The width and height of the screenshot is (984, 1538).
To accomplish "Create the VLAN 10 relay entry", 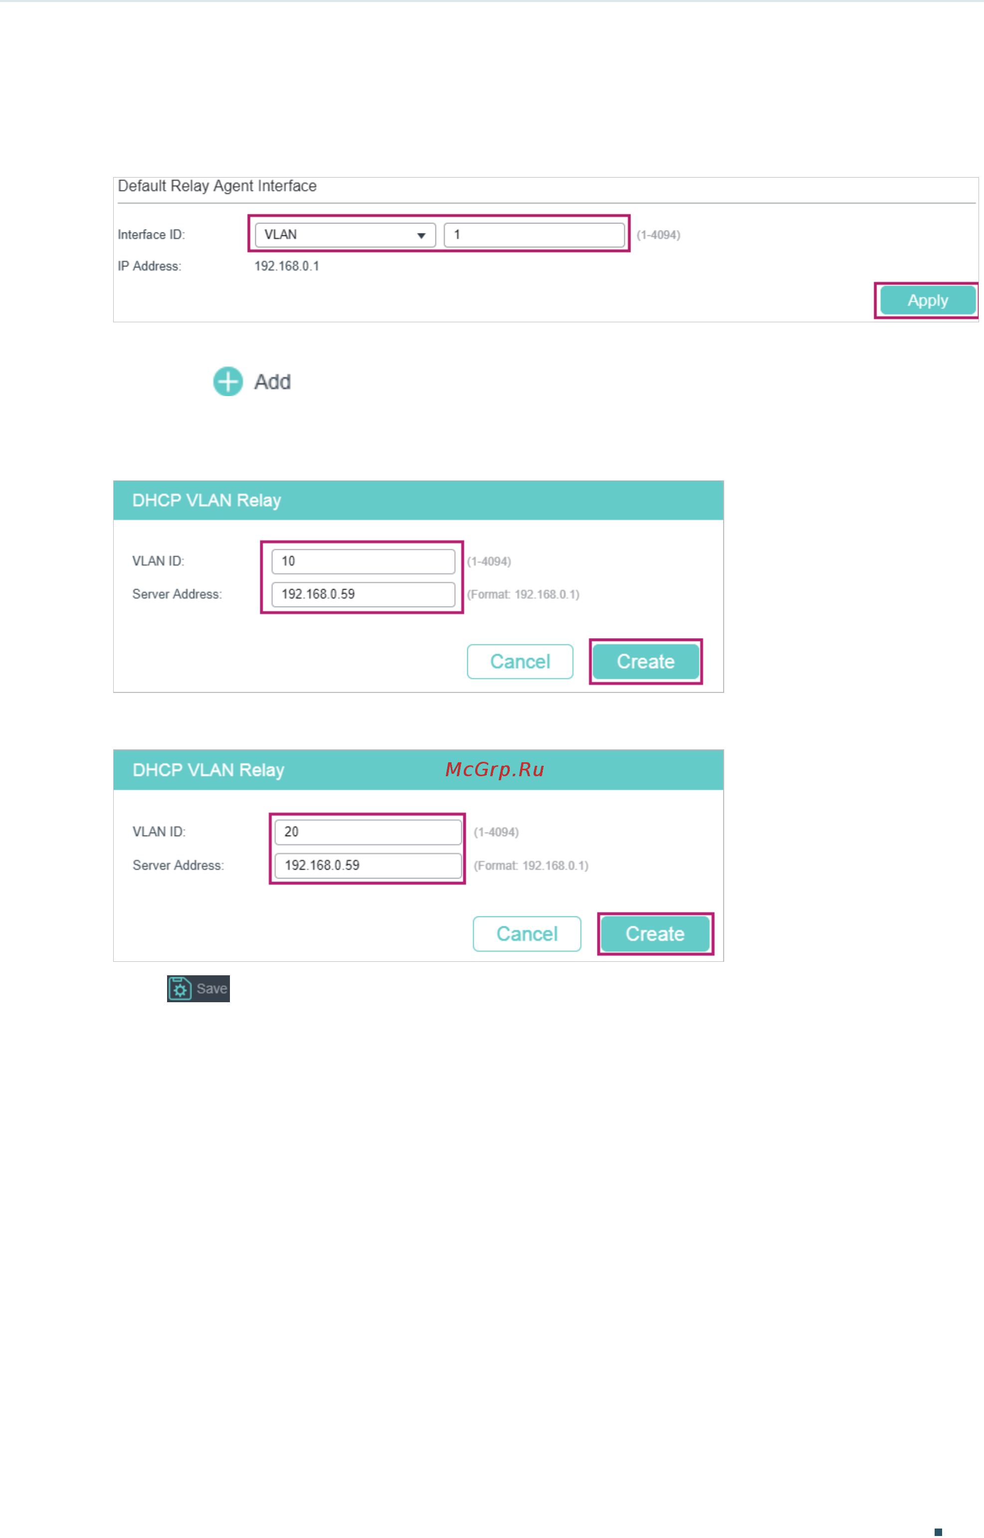I will [x=645, y=661].
